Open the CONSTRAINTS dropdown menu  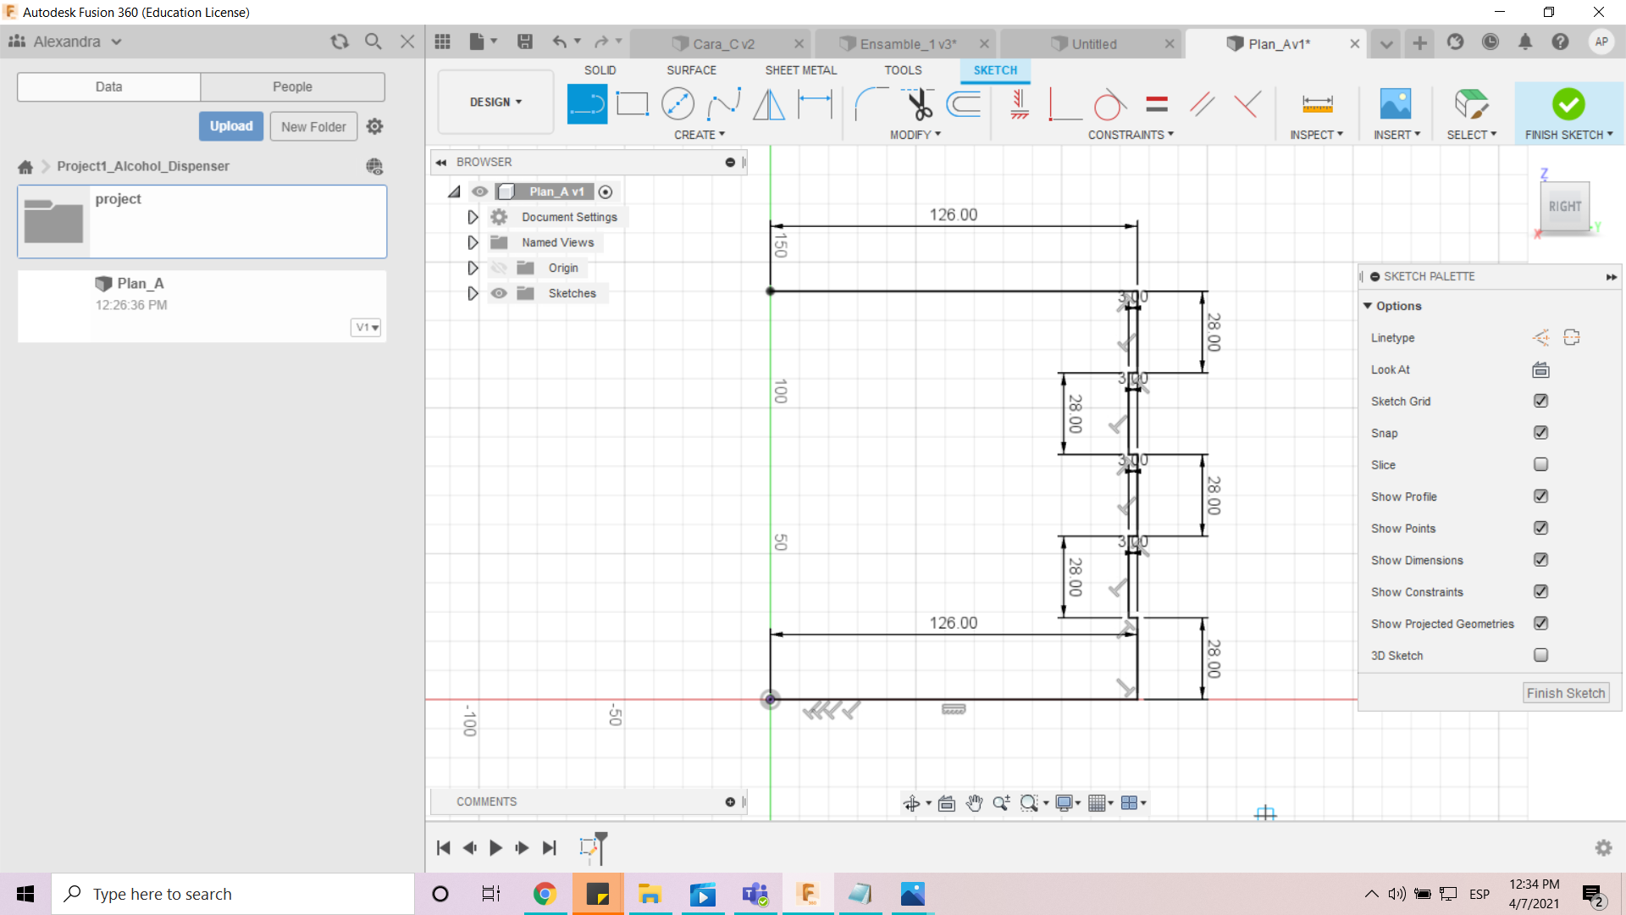1131,135
